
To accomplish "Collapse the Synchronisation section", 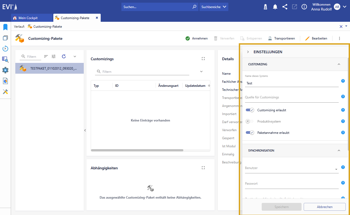I will [x=339, y=150].
